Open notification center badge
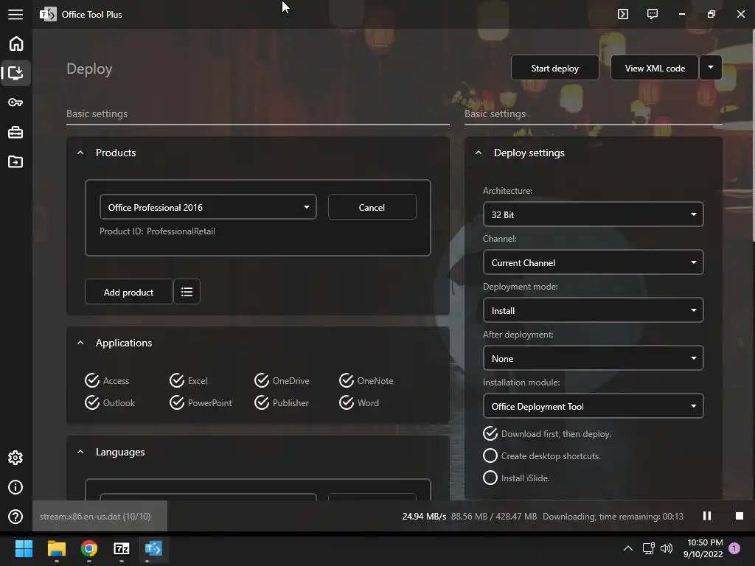The image size is (755, 566). click(x=734, y=548)
